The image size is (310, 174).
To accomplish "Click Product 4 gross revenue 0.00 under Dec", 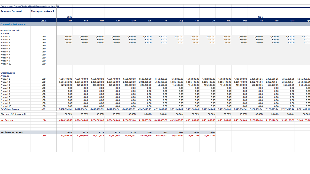I will click(245, 88).
